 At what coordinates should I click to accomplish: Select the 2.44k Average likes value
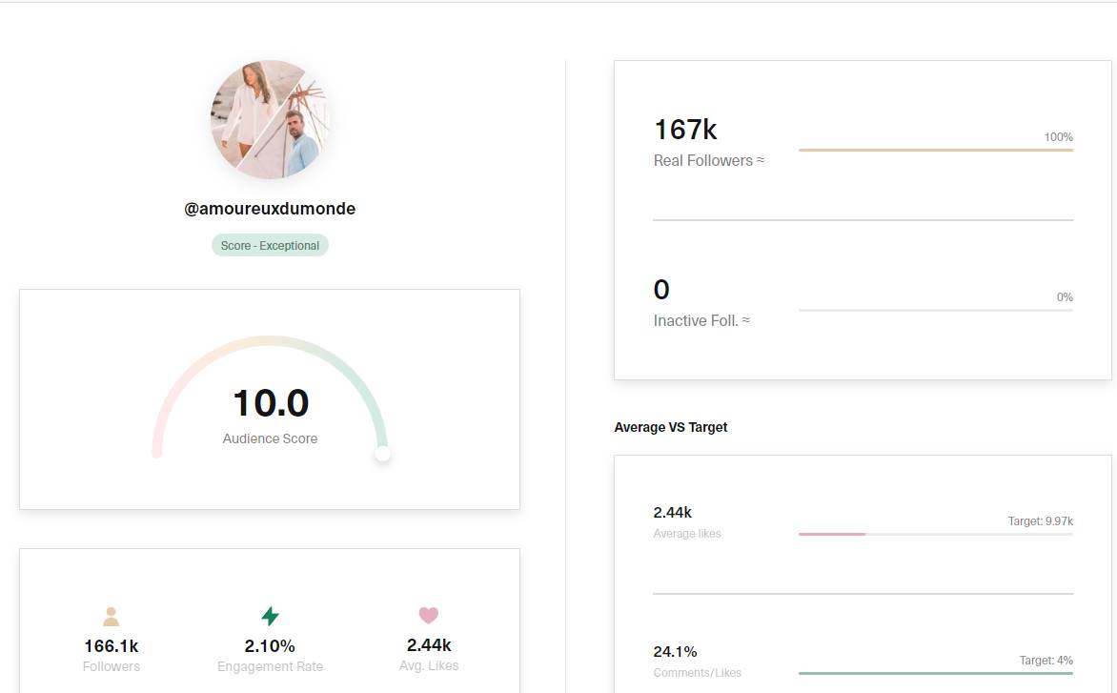point(671,512)
